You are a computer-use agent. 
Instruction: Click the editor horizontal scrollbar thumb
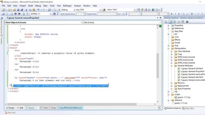72,104
